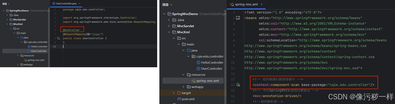Screen dimensions: 395x104
Task: Close the spring-mvc.xml editor tab
Action: tap(261, 4)
